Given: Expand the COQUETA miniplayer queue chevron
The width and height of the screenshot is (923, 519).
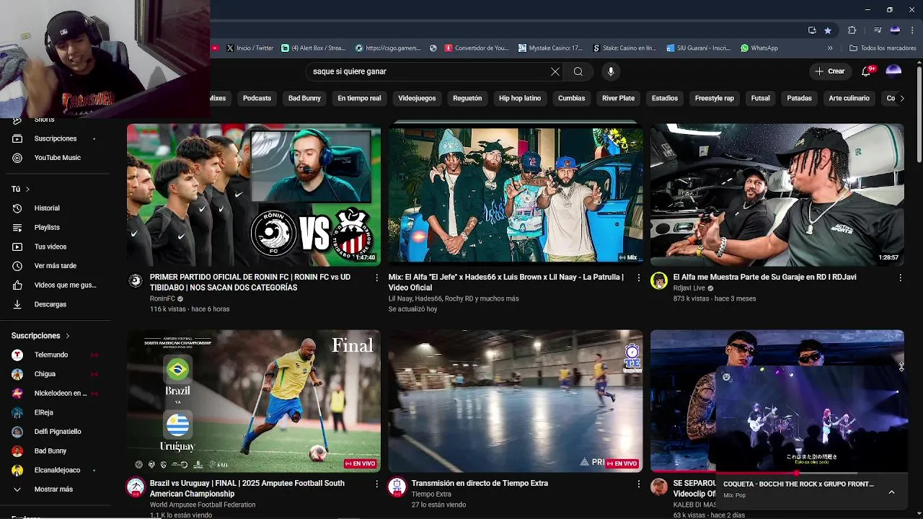Looking at the screenshot, I should click(x=891, y=492).
